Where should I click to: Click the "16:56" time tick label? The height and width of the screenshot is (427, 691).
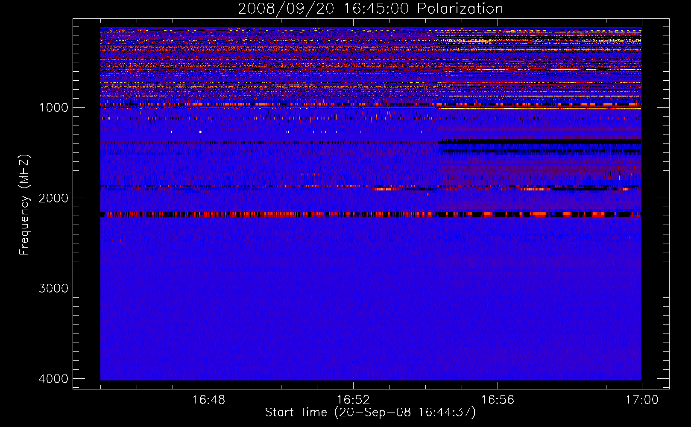tap(498, 400)
